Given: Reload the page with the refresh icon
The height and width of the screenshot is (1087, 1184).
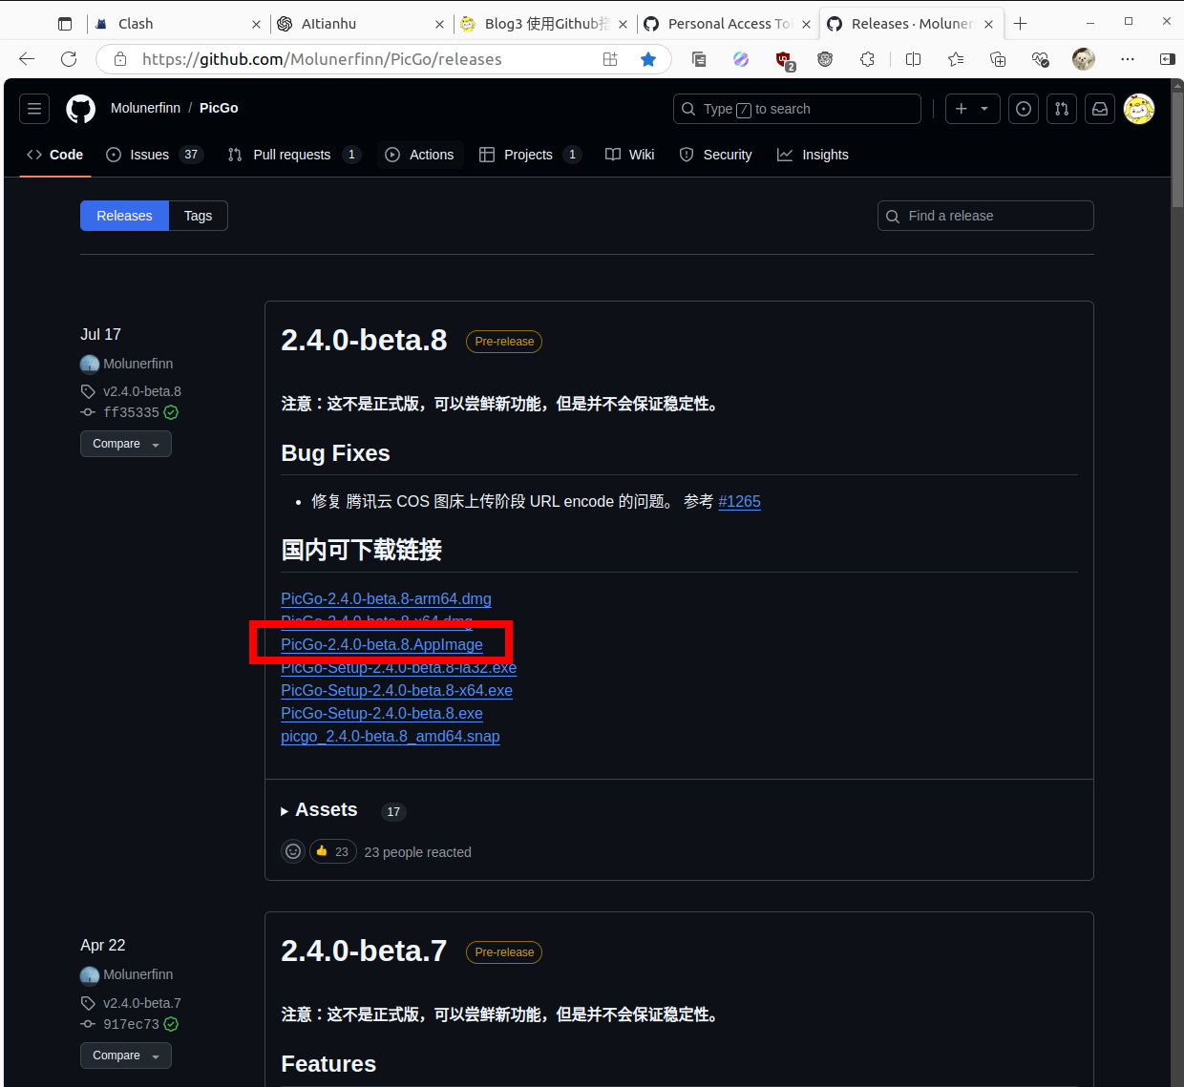Looking at the screenshot, I should 69,59.
